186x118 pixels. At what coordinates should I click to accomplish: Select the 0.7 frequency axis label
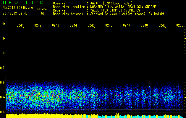[x=3, y=97]
